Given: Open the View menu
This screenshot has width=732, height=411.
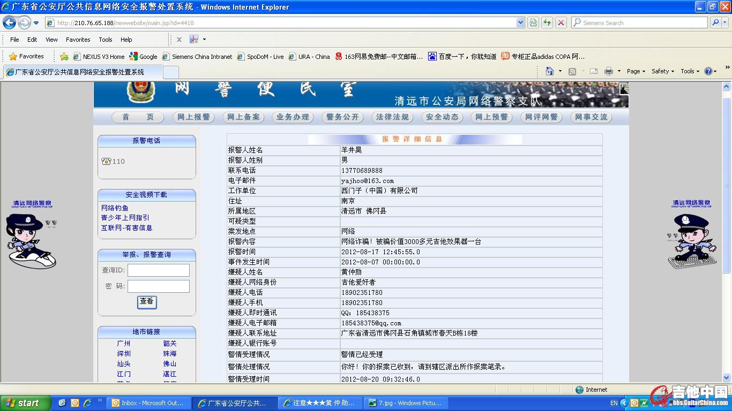Looking at the screenshot, I should (51, 40).
